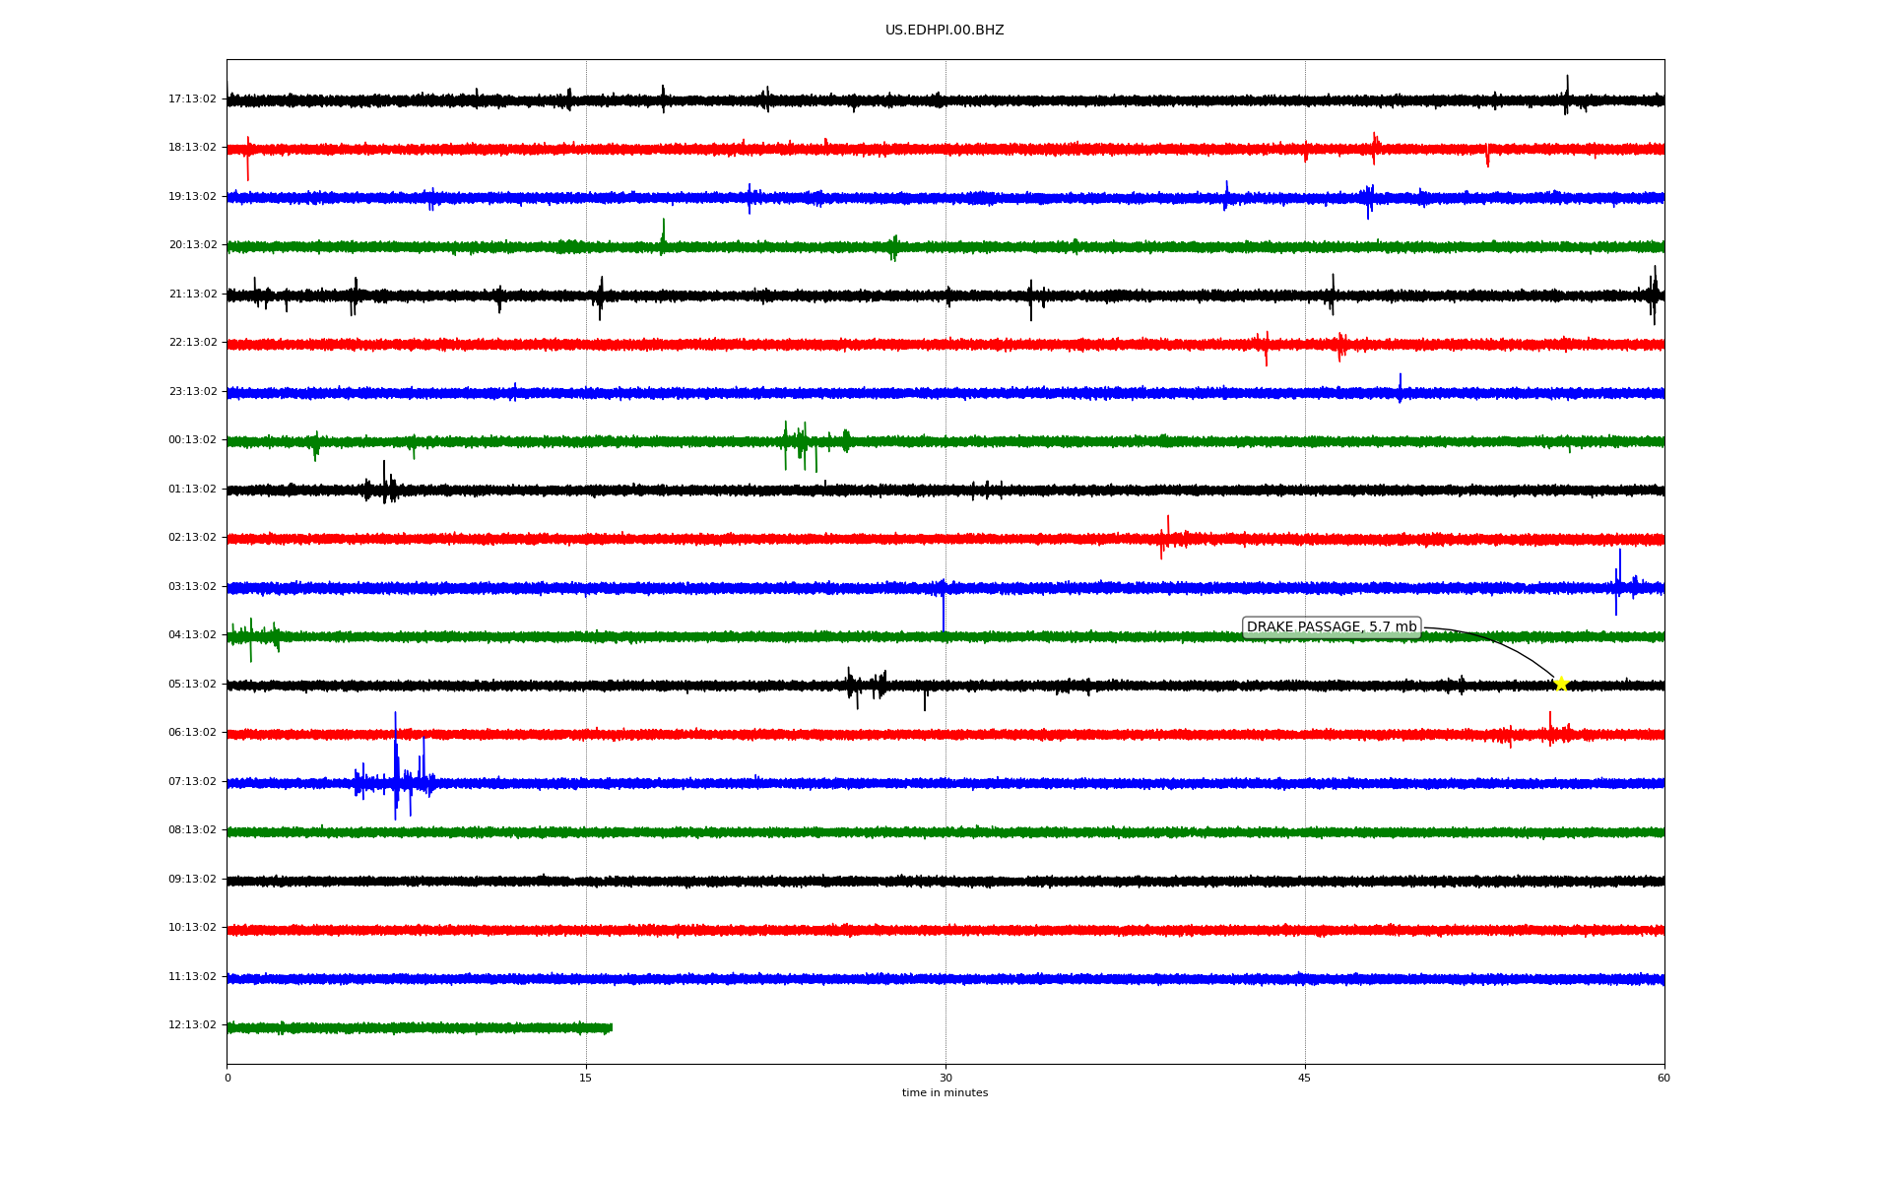This screenshot has width=1891, height=1182.
Task: Select the 17:13:02 trace label
Action: point(192,99)
